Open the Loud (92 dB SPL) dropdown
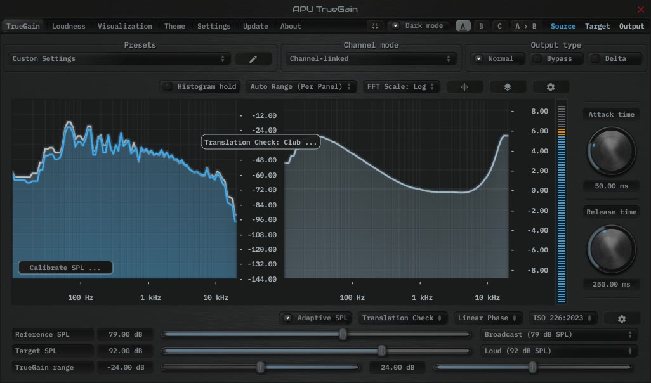Image resolution: width=651 pixels, height=383 pixels. click(559, 351)
